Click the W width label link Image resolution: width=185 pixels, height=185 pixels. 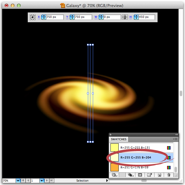(96, 17)
